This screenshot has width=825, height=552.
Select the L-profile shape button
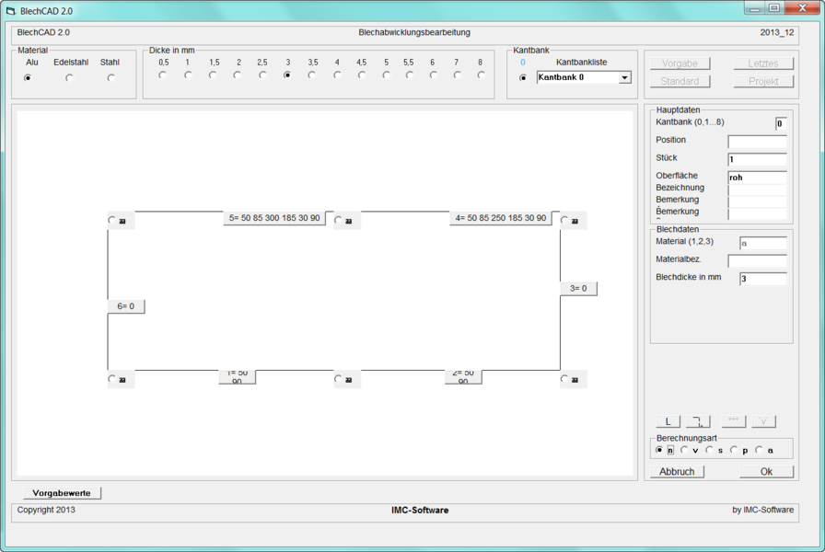click(x=668, y=421)
